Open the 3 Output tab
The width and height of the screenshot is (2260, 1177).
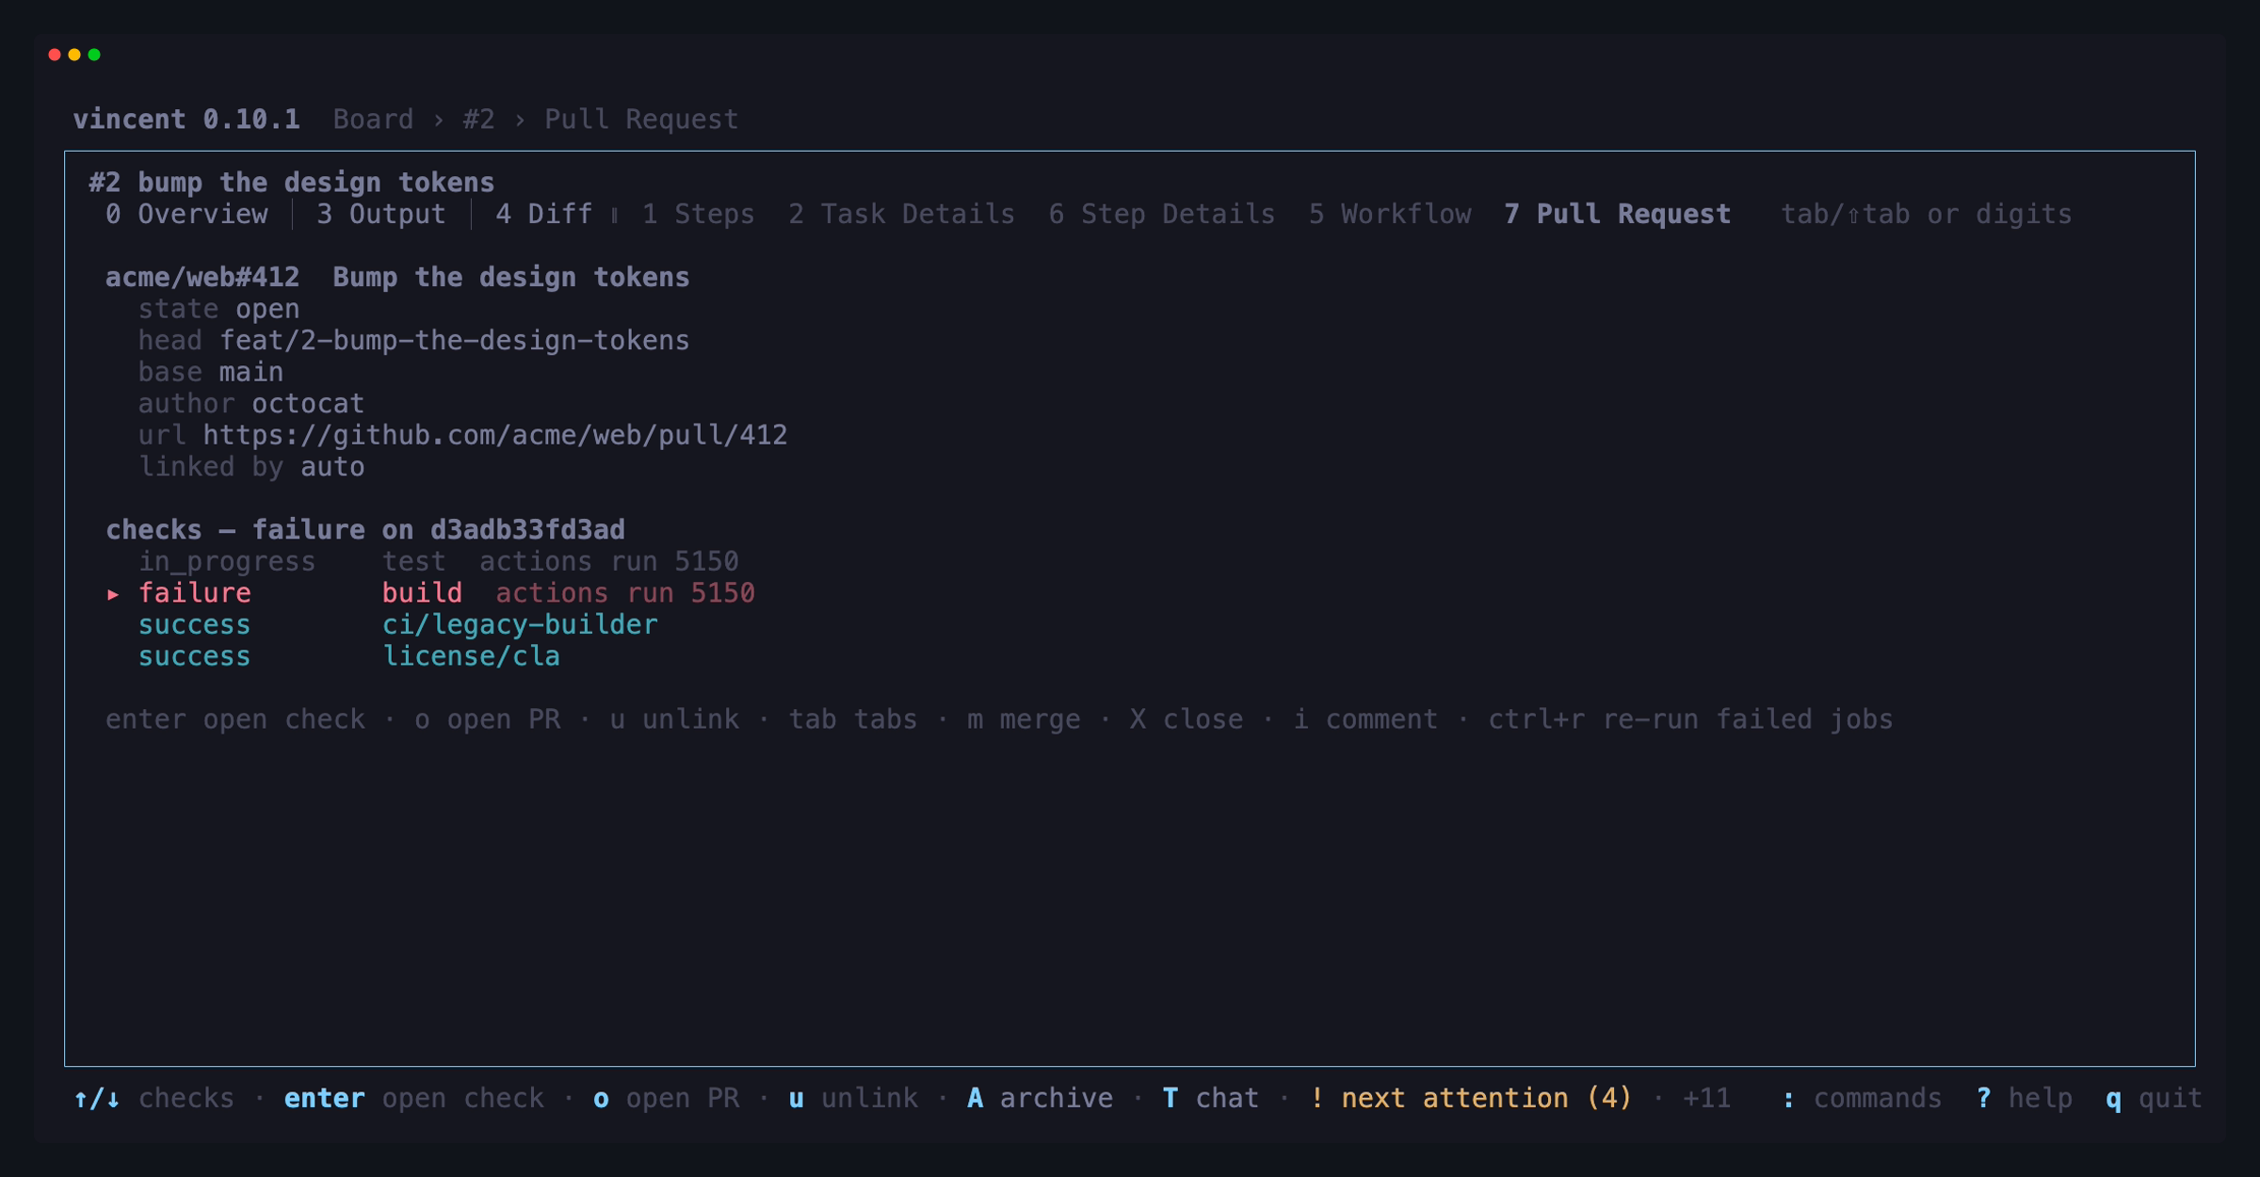coord(380,215)
